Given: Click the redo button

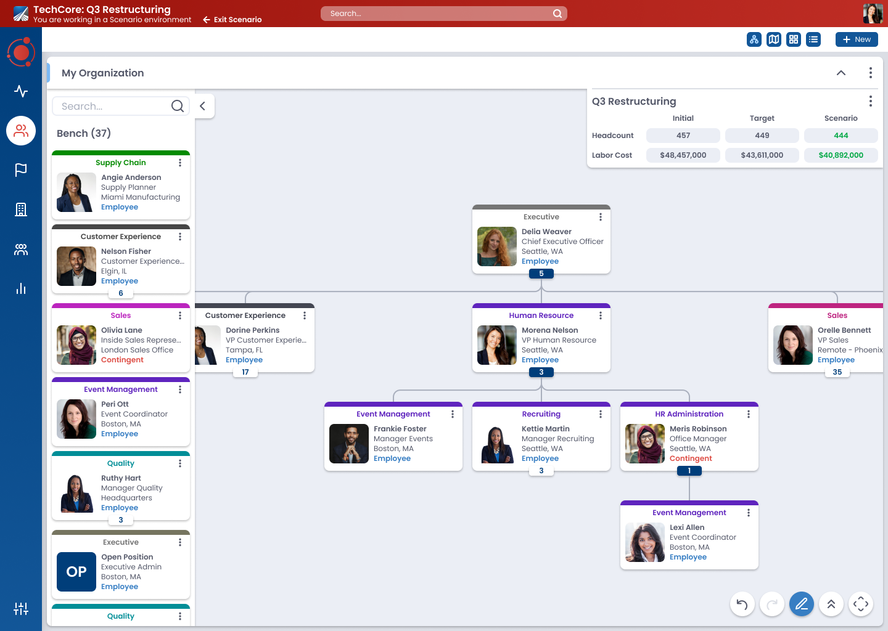Looking at the screenshot, I should click(x=772, y=604).
